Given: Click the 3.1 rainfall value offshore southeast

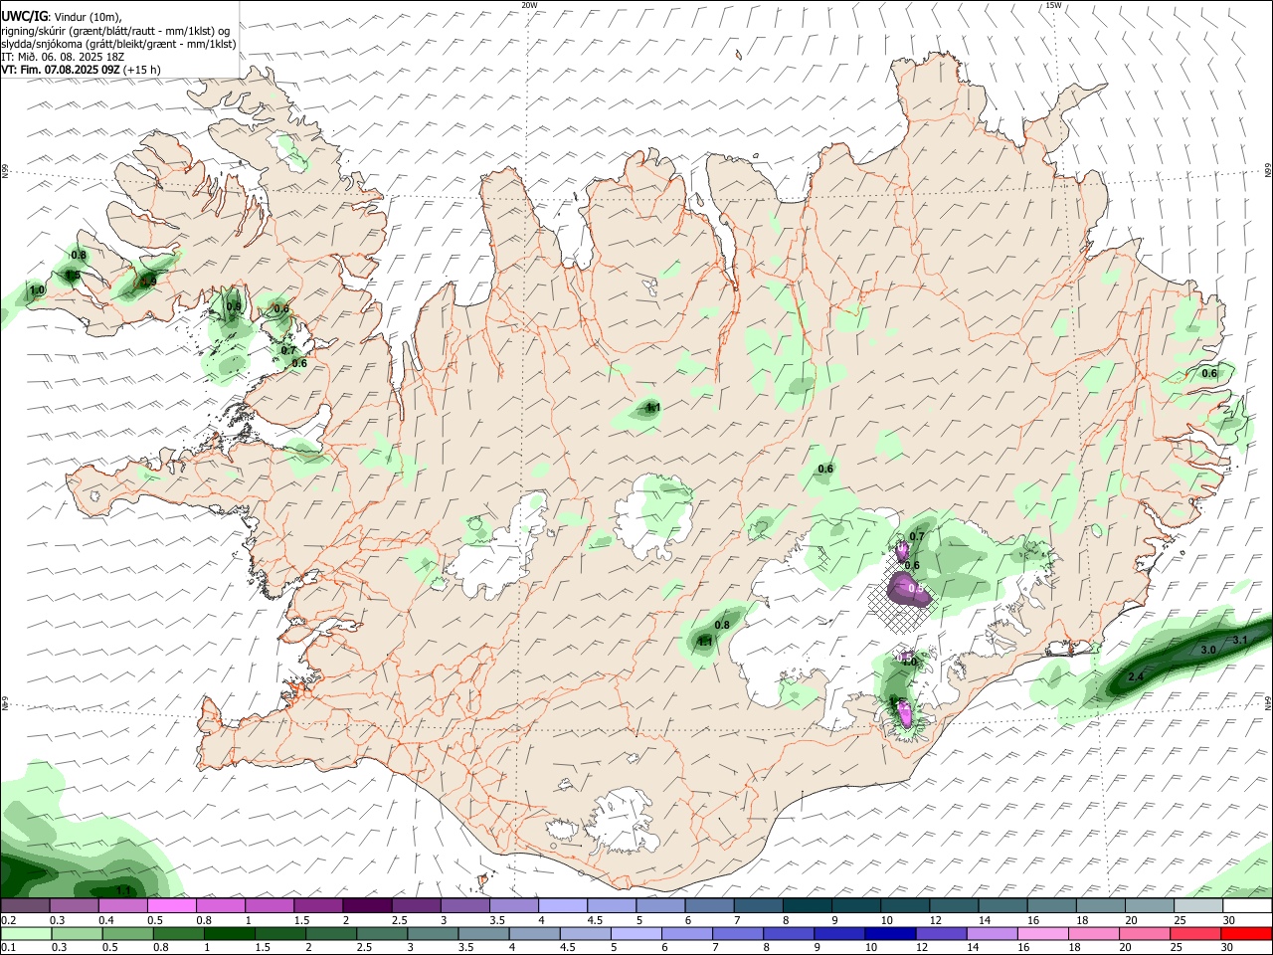Looking at the screenshot, I should [x=1239, y=640].
